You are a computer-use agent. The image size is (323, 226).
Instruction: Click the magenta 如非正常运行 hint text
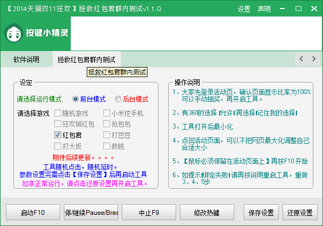click(85, 183)
